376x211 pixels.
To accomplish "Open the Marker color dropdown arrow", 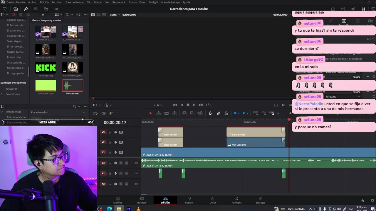I will point(247,113).
